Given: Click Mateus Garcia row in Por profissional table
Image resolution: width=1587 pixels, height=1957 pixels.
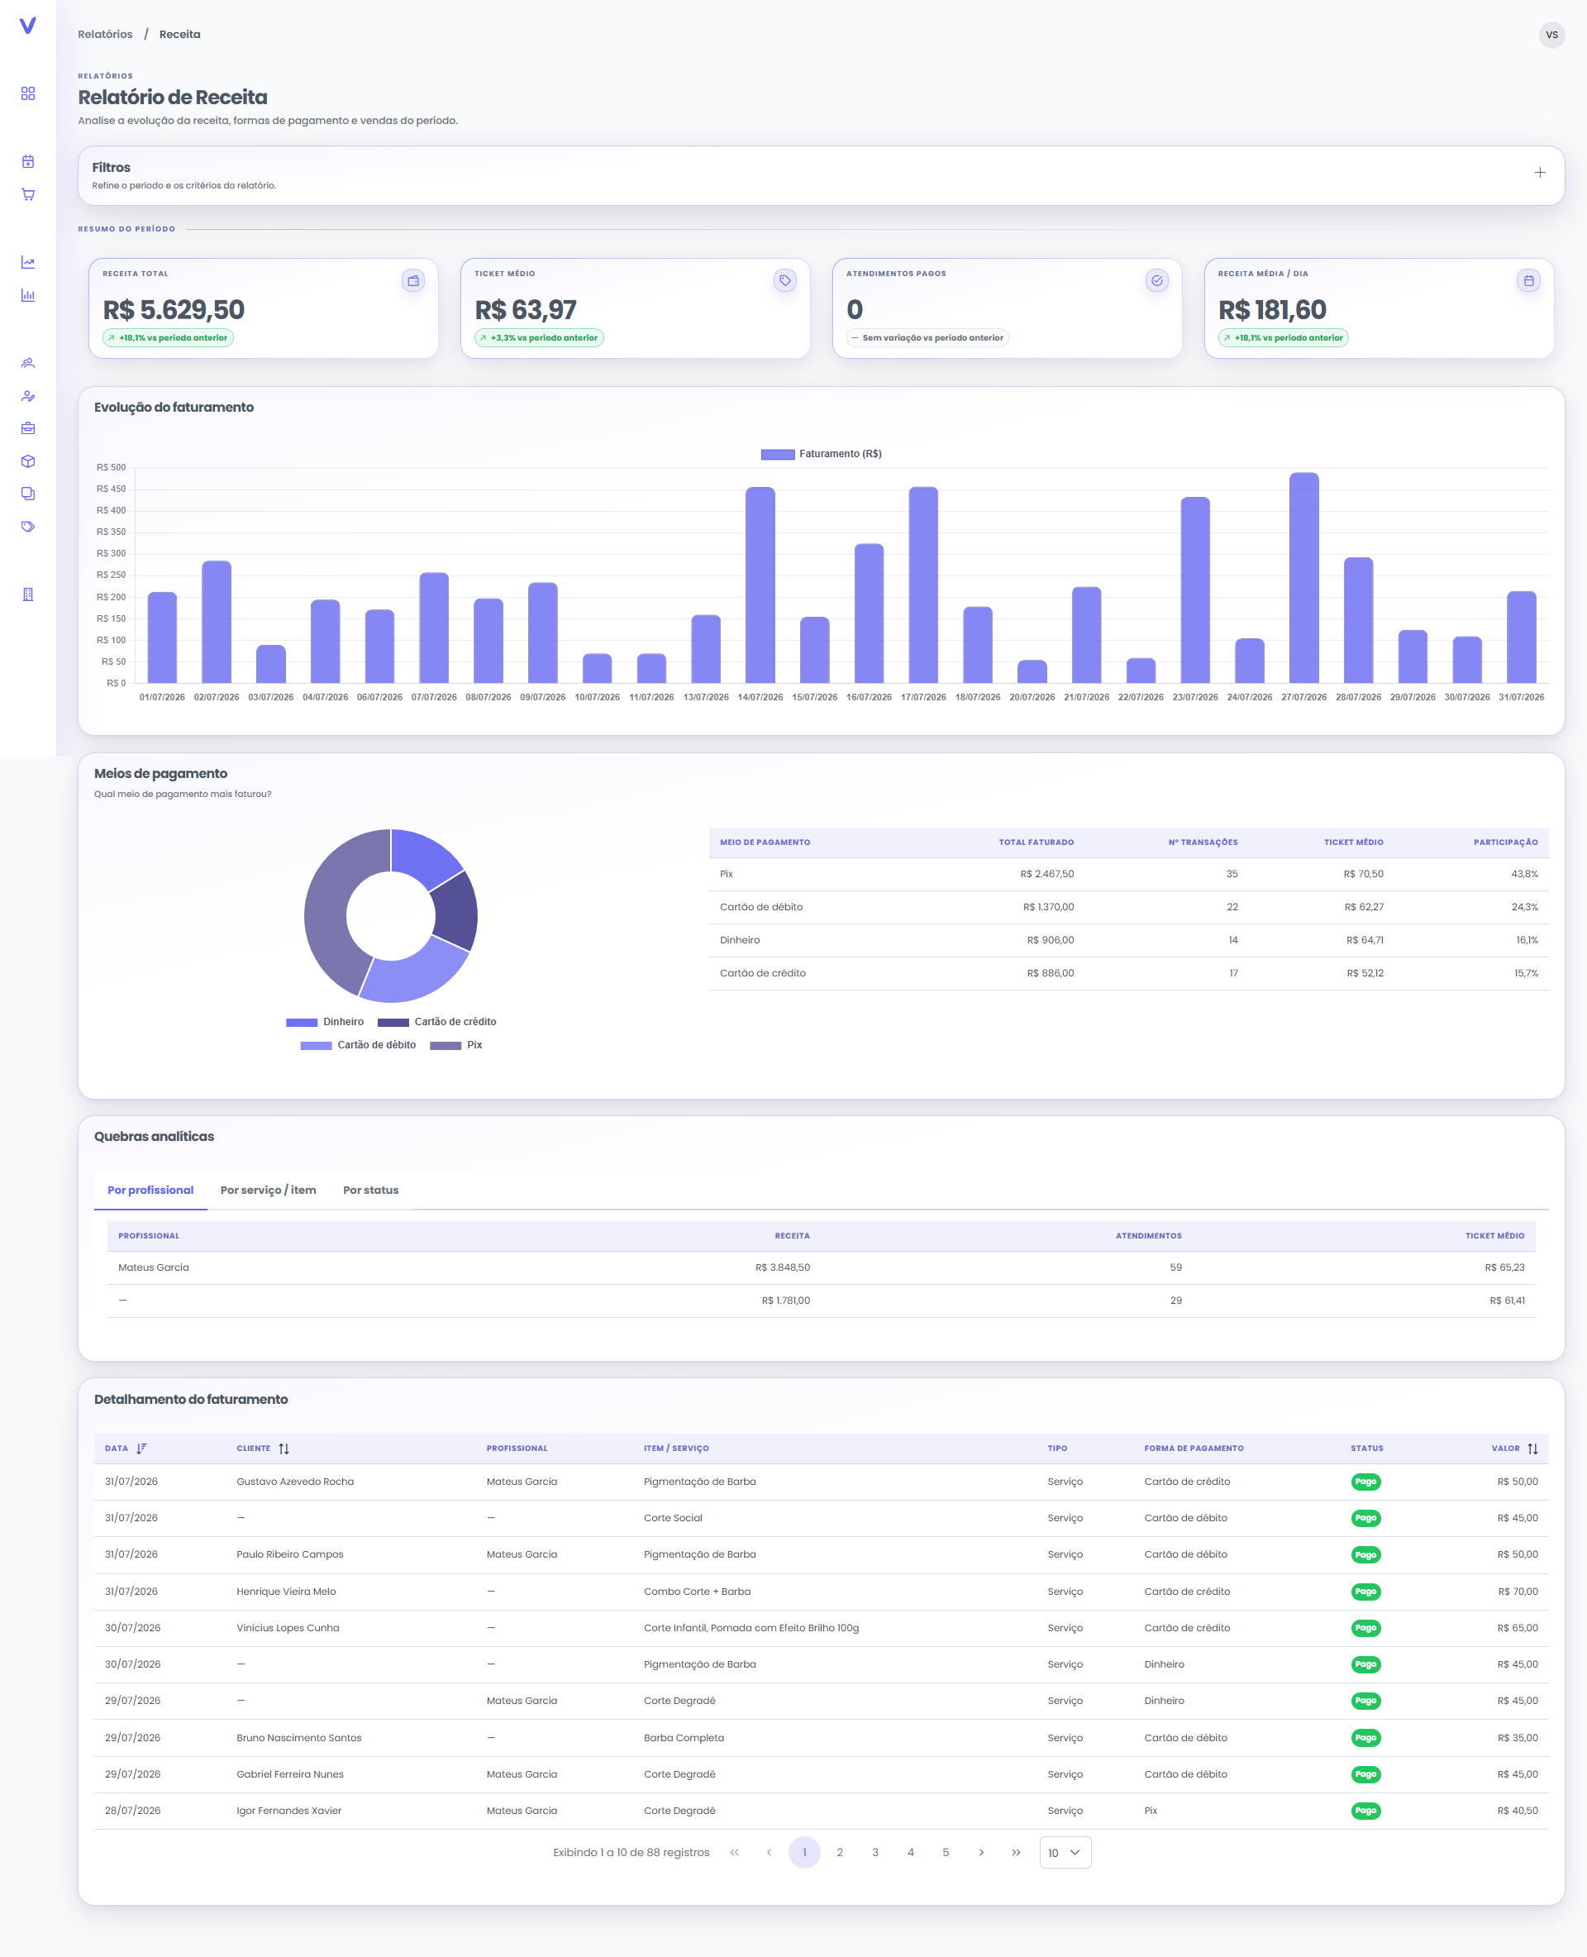Looking at the screenshot, I should click(821, 1268).
